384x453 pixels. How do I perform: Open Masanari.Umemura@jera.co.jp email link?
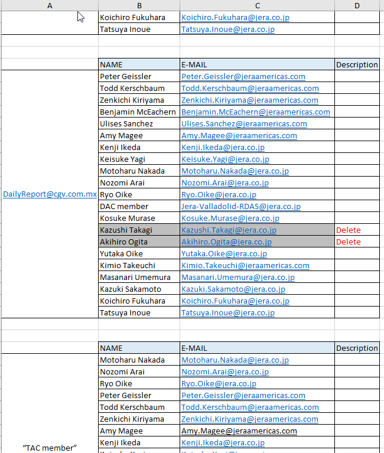238,278
